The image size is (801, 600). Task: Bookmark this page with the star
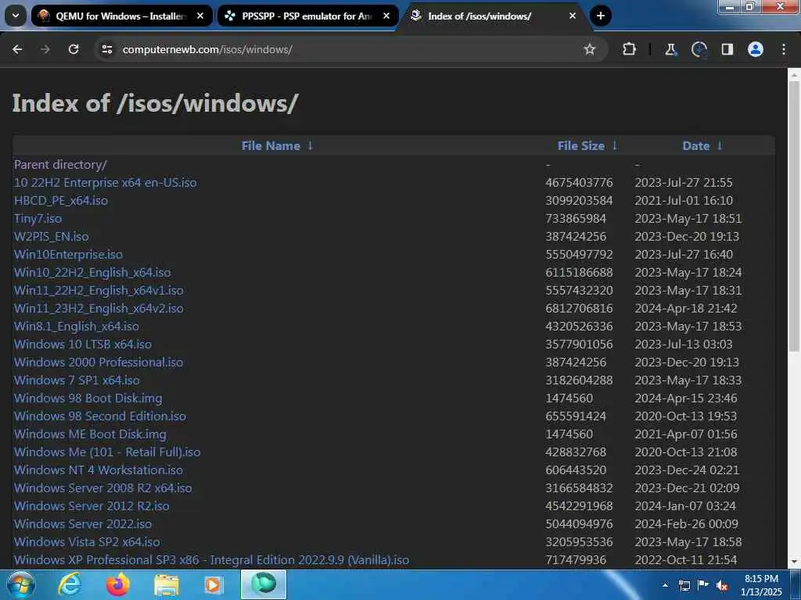(x=590, y=49)
